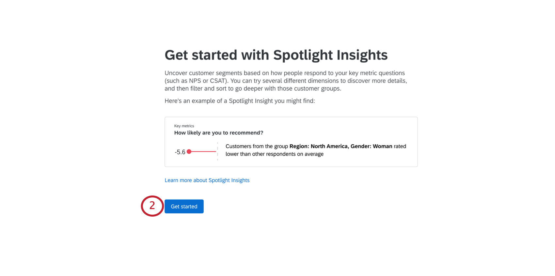
Task: Click the sentence starting with Here's an example
Action: pyautogui.click(x=240, y=101)
